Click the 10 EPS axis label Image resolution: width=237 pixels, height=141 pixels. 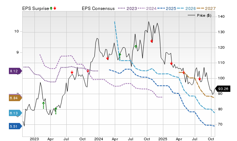16,31
